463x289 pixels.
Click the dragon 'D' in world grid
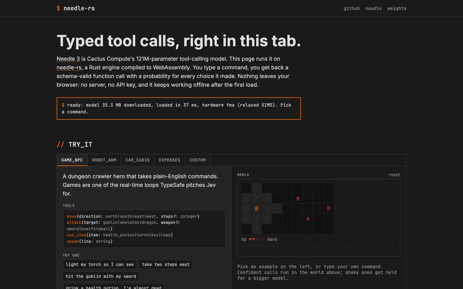[x=328, y=208]
